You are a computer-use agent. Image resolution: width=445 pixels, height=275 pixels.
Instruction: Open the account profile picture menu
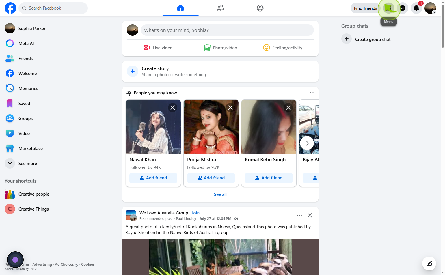pyautogui.click(x=430, y=8)
